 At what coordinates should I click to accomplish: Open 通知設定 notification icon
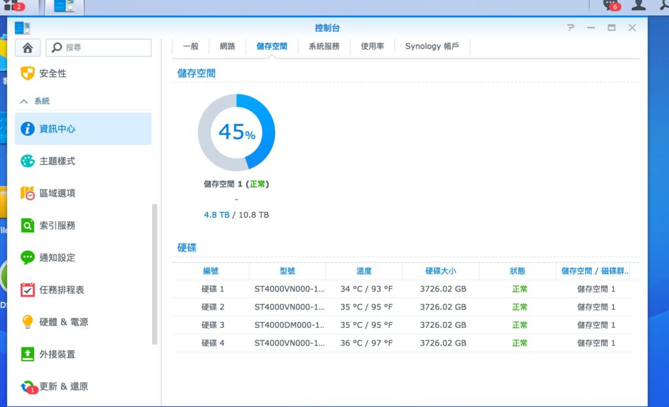(27, 257)
